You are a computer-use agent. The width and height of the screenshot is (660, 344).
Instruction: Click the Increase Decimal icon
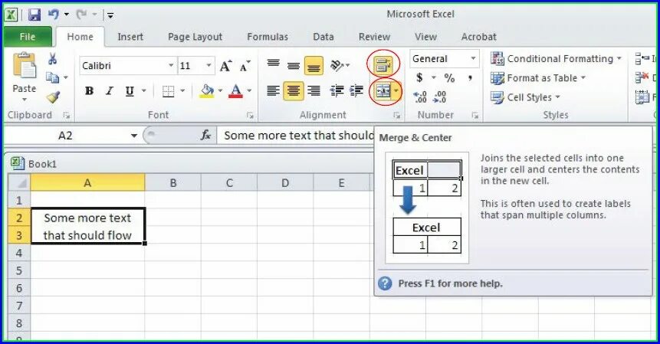420,97
